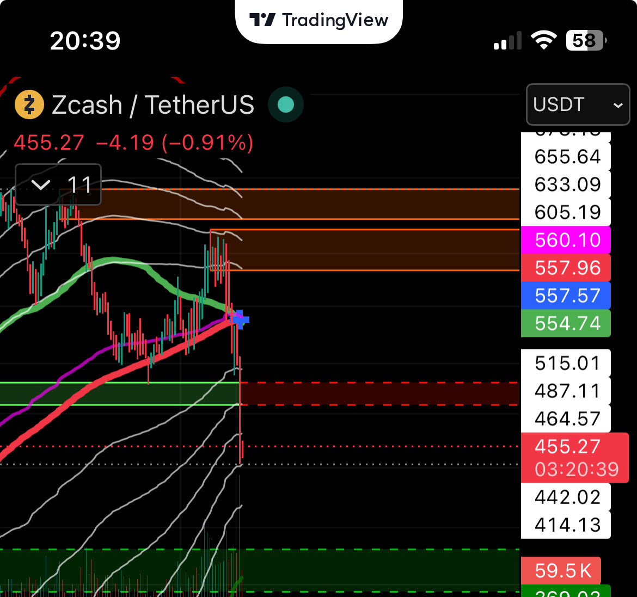Tap the 20:39 clock in status bar

(x=85, y=41)
